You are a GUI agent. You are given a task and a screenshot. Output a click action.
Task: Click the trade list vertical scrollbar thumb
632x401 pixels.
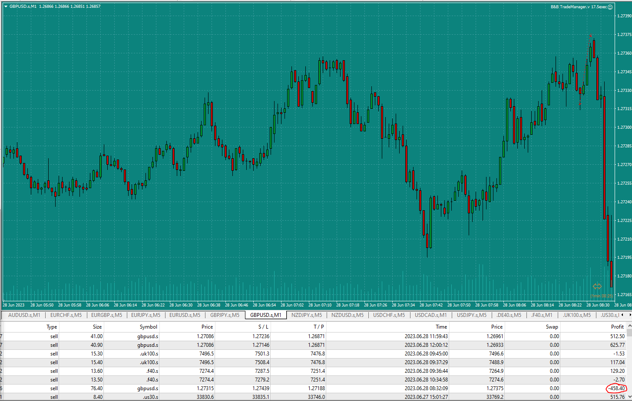[x=629, y=333]
